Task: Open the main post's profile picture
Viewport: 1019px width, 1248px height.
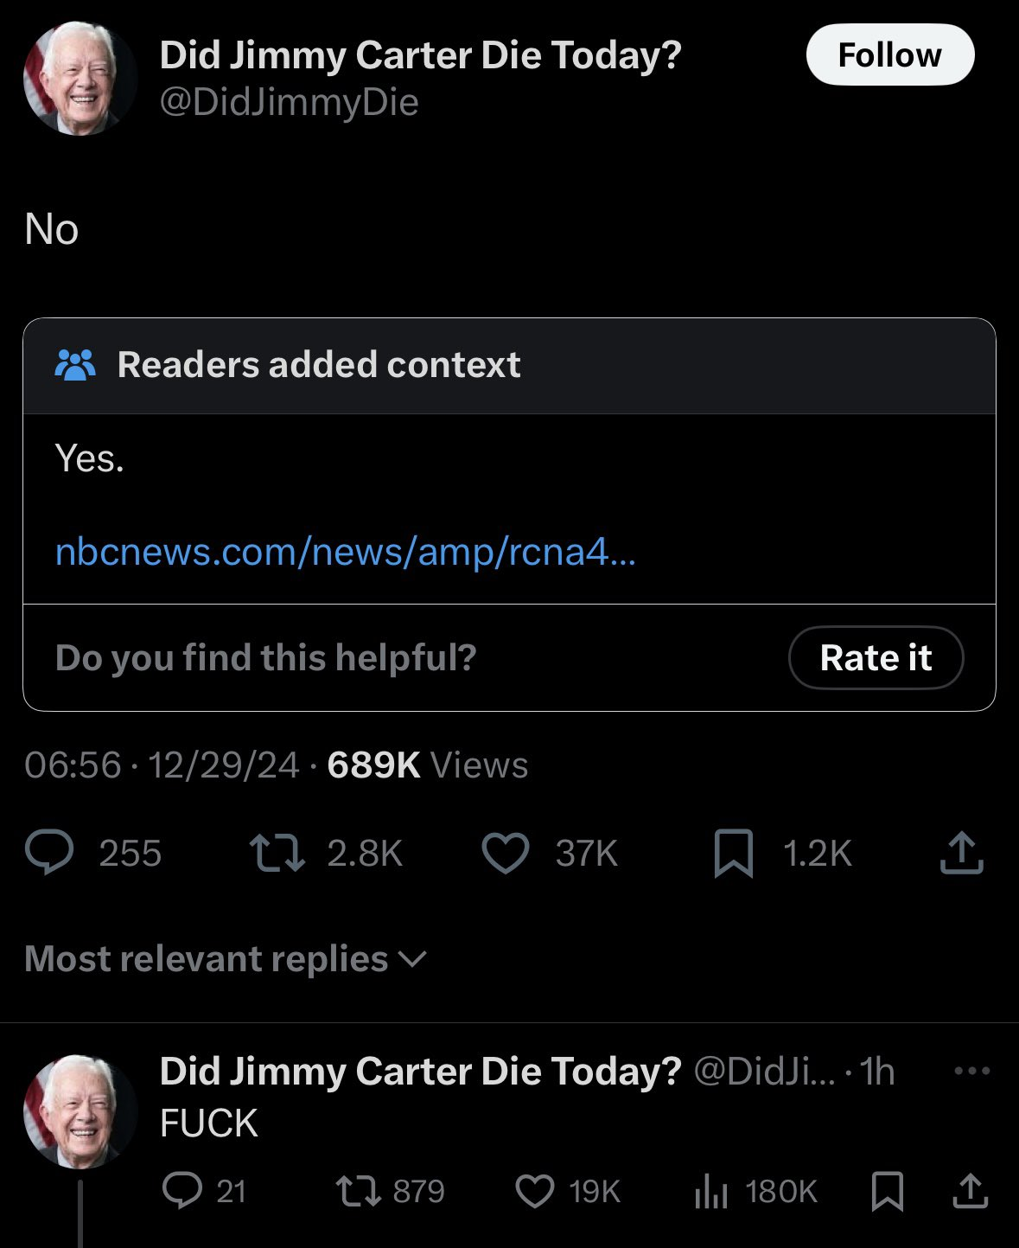Action: pyautogui.click(x=80, y=79)
